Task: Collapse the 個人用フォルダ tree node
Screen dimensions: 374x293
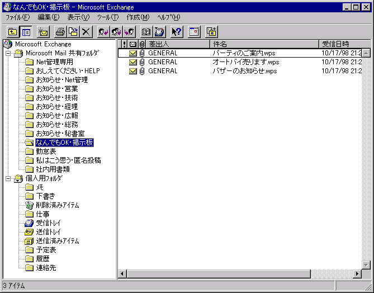Action: coord(8,178)
